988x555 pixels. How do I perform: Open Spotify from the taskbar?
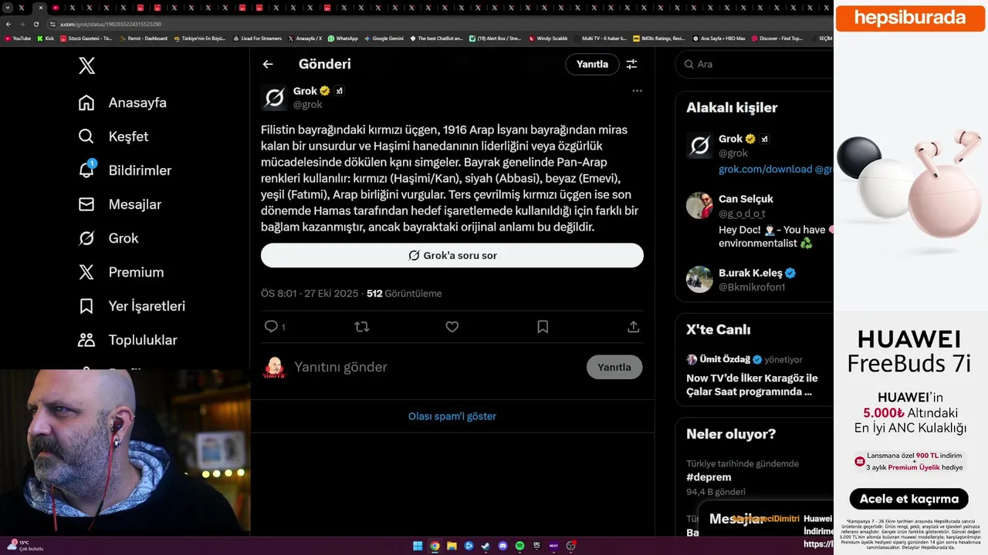(519, 546)
